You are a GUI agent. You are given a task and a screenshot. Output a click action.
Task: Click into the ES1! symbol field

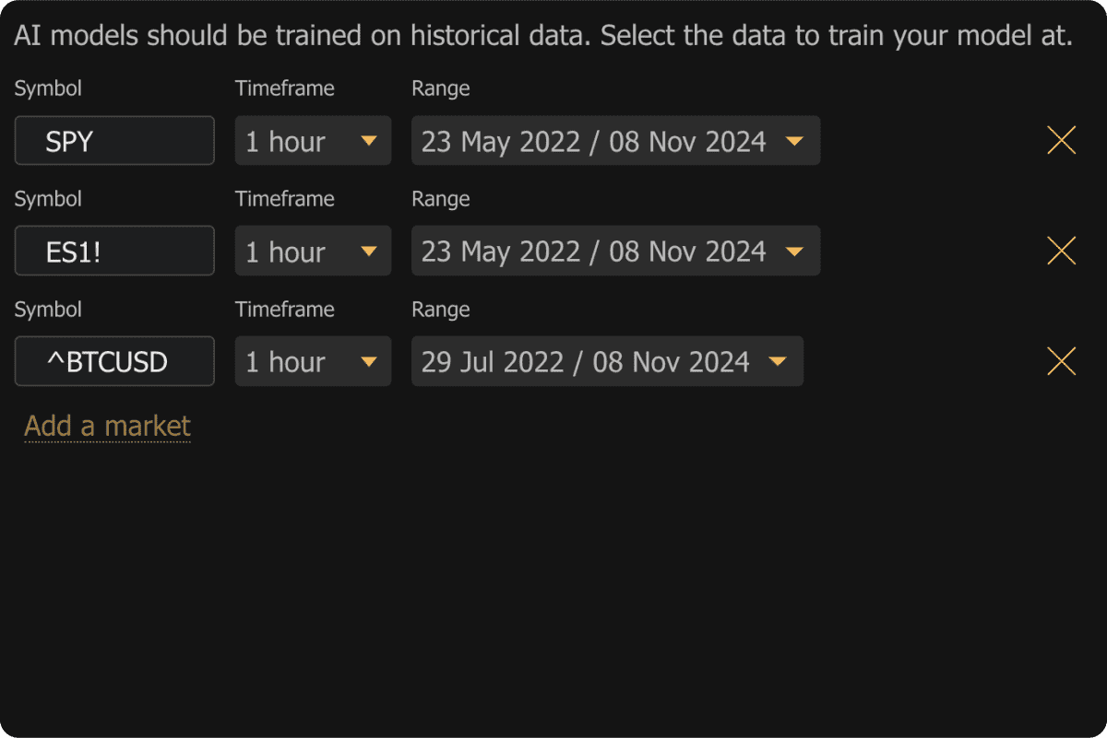[x=114, y=251]
